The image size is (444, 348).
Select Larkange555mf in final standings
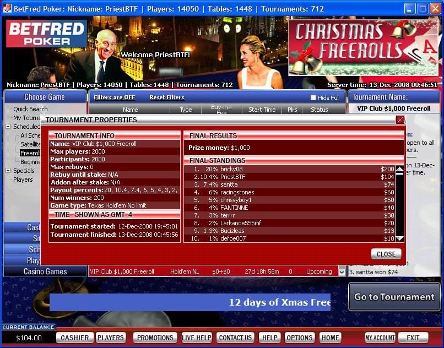click(289, 223)
